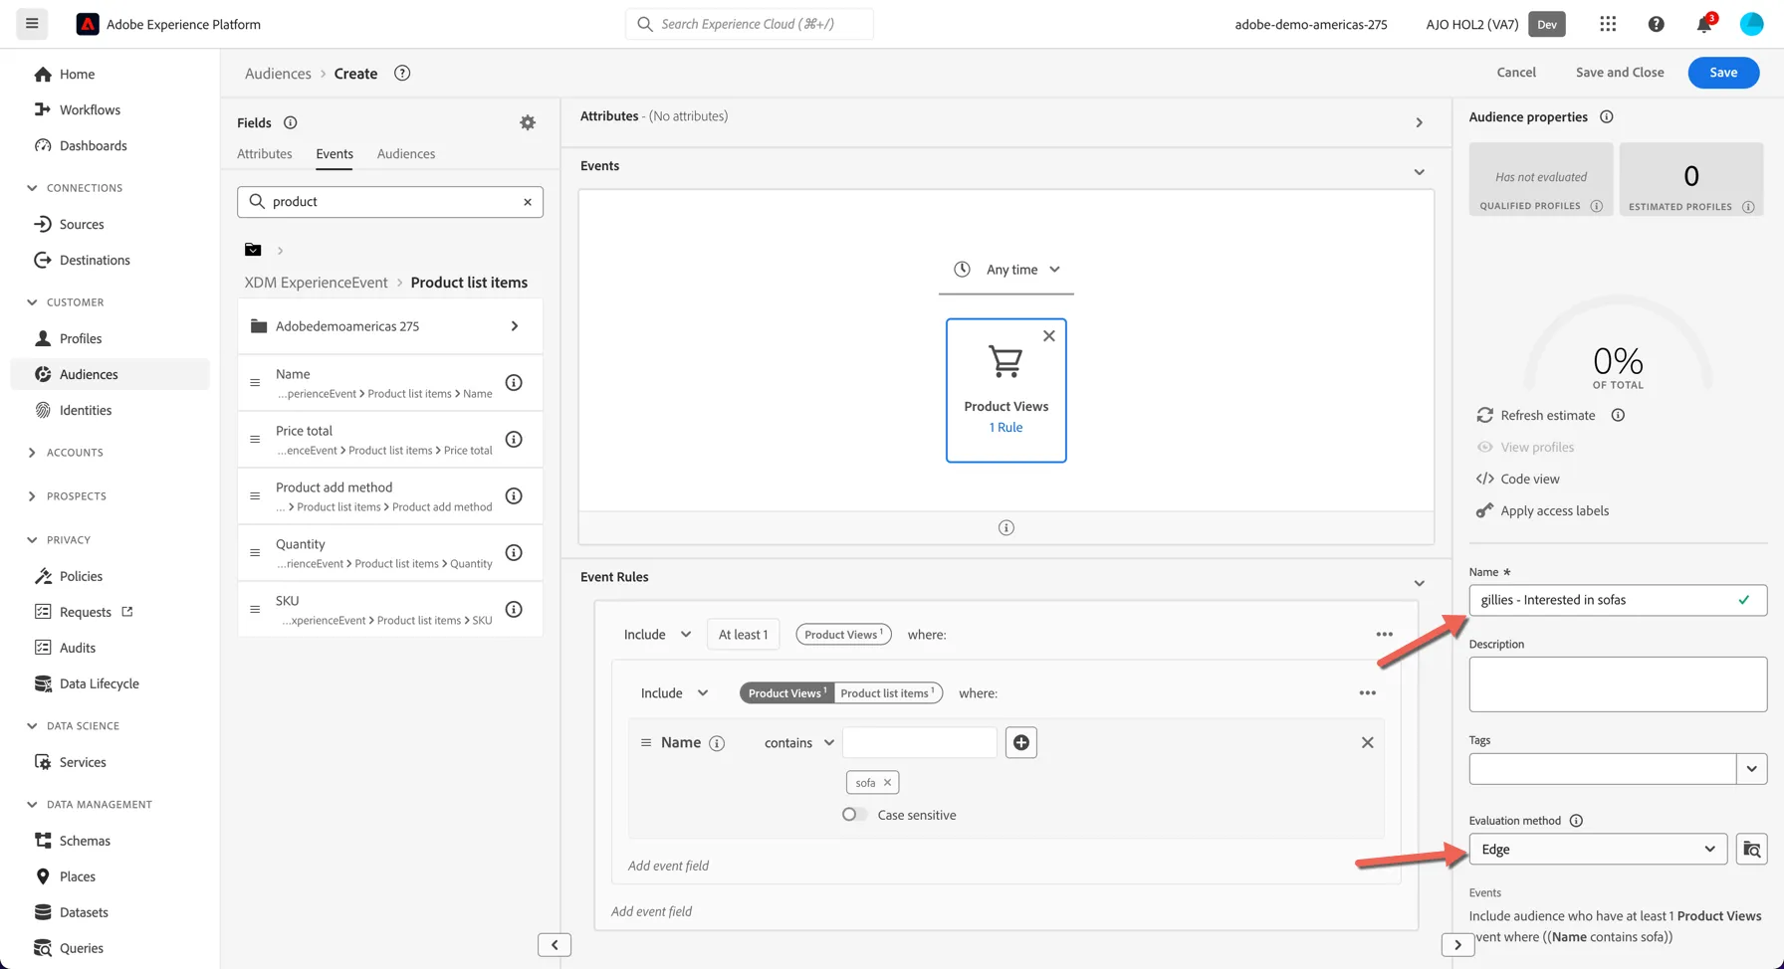Toggle the Case sensitive switch
The image size is (1784, 969).
[853, 815]
